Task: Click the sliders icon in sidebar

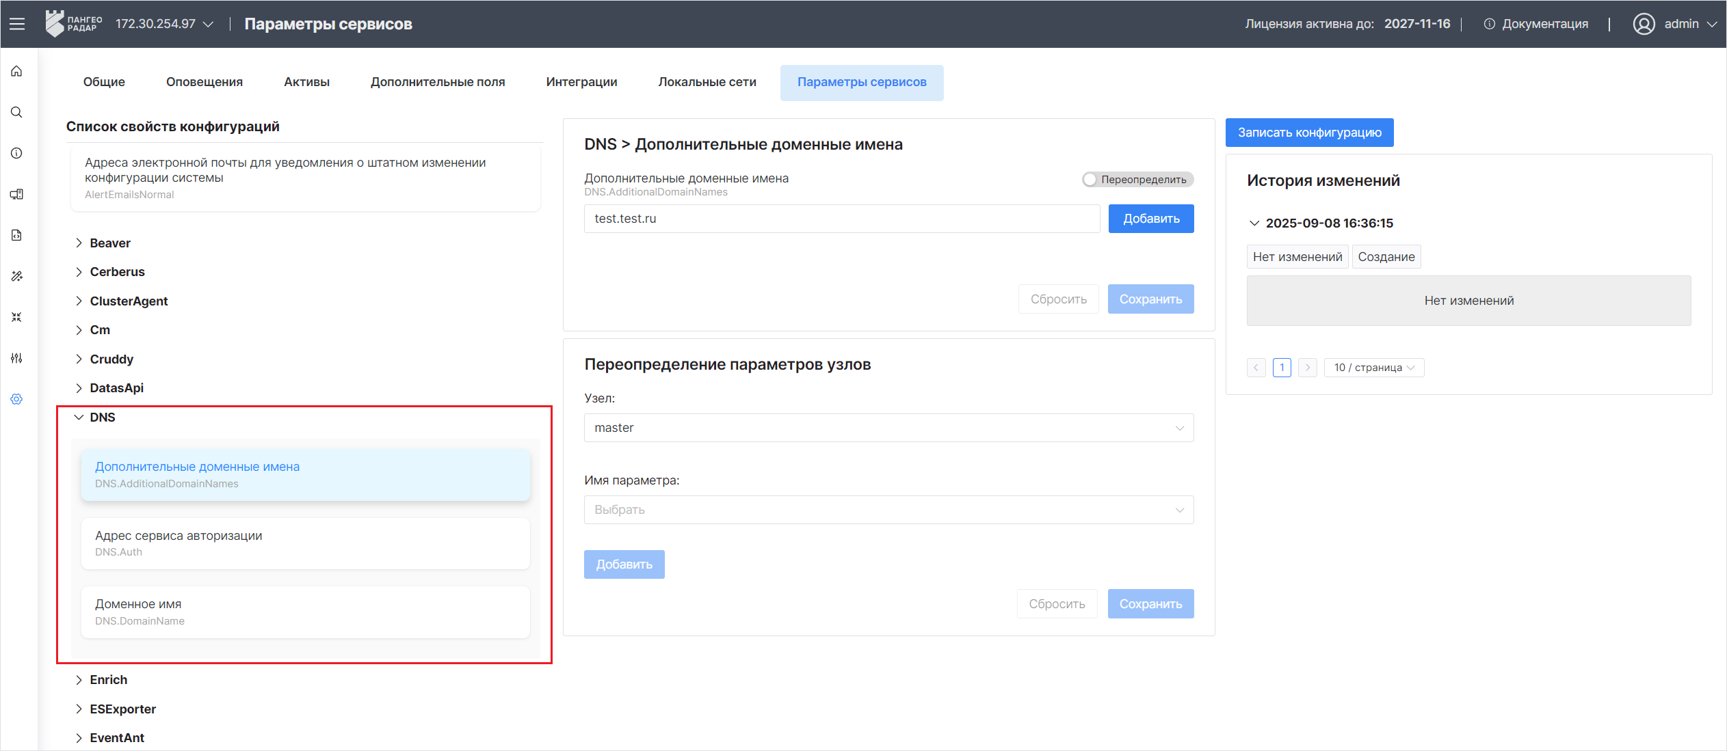Action: (x=17, y=358)
